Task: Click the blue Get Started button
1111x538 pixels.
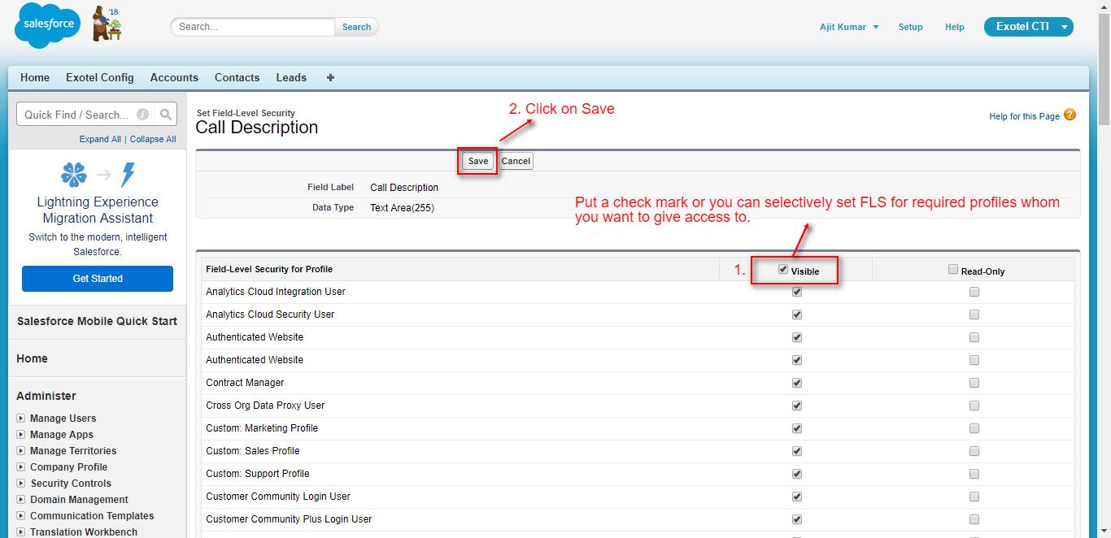Action: (x=98, y=279)
